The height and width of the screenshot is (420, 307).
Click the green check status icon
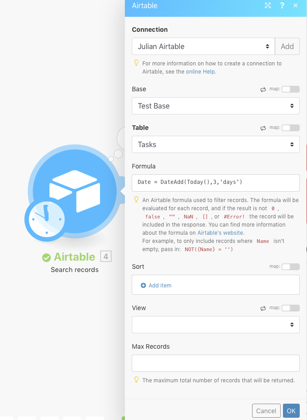[46, 258]
